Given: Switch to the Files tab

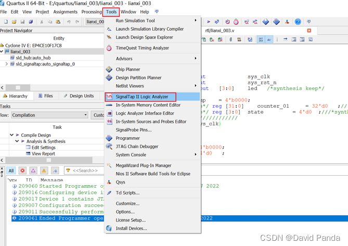Looking at the screenshot, I should tap(46, 96).
